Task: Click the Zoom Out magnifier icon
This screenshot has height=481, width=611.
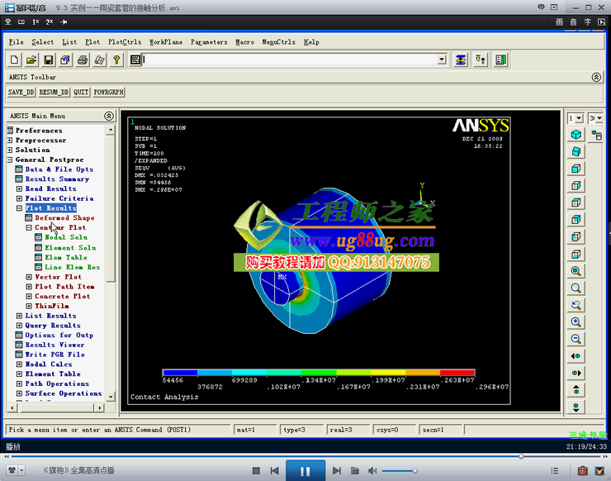Action: pos(576,339)
